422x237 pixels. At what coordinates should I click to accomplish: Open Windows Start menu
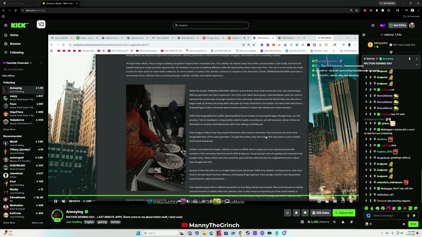click(138, 233)
